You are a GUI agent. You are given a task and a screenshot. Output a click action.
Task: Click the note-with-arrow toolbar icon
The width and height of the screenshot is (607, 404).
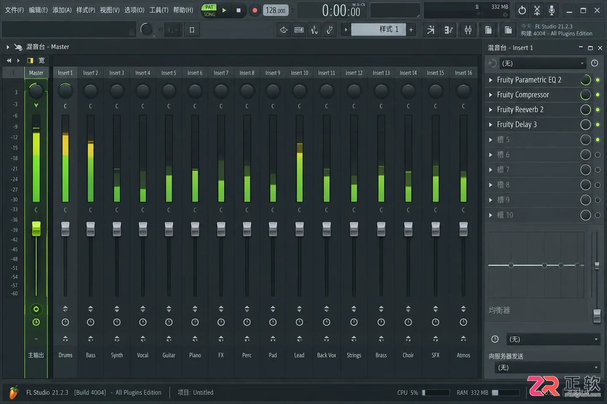pyautogui.click(x=330, y=29)
